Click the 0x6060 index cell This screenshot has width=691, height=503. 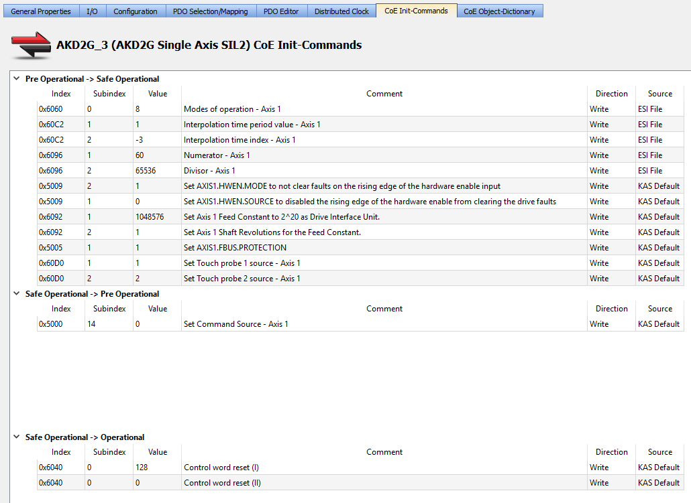61,109
